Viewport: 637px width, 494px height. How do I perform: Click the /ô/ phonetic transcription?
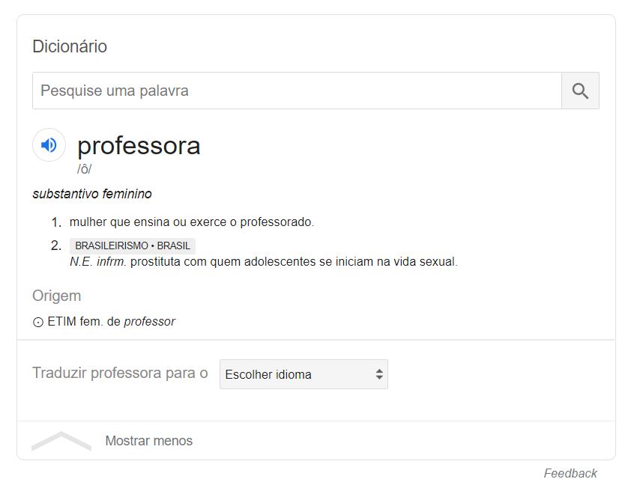click(84, 169)
